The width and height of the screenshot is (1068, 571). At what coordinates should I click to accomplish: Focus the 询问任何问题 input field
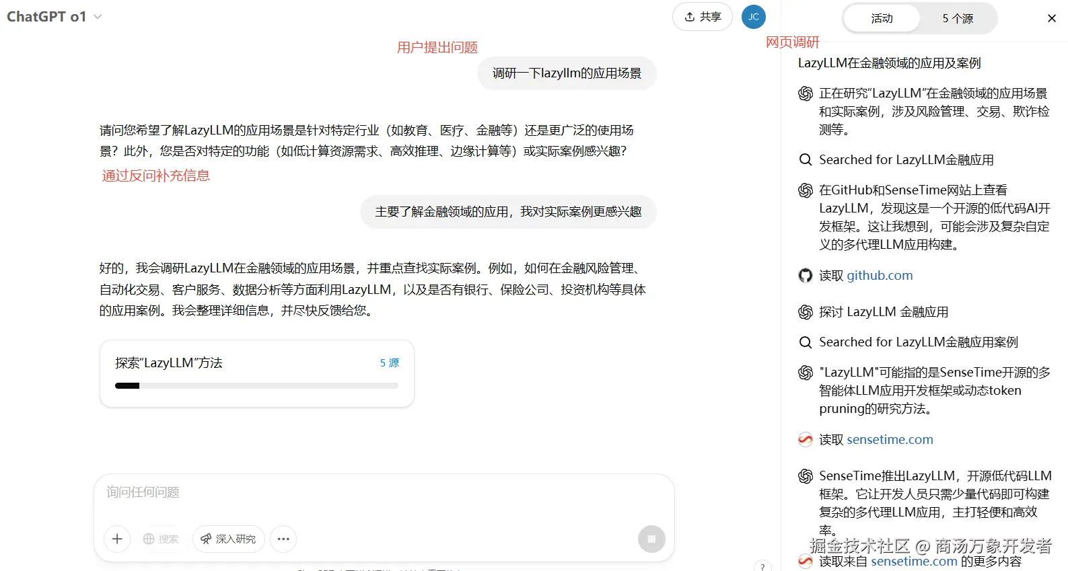pos(384,492)
